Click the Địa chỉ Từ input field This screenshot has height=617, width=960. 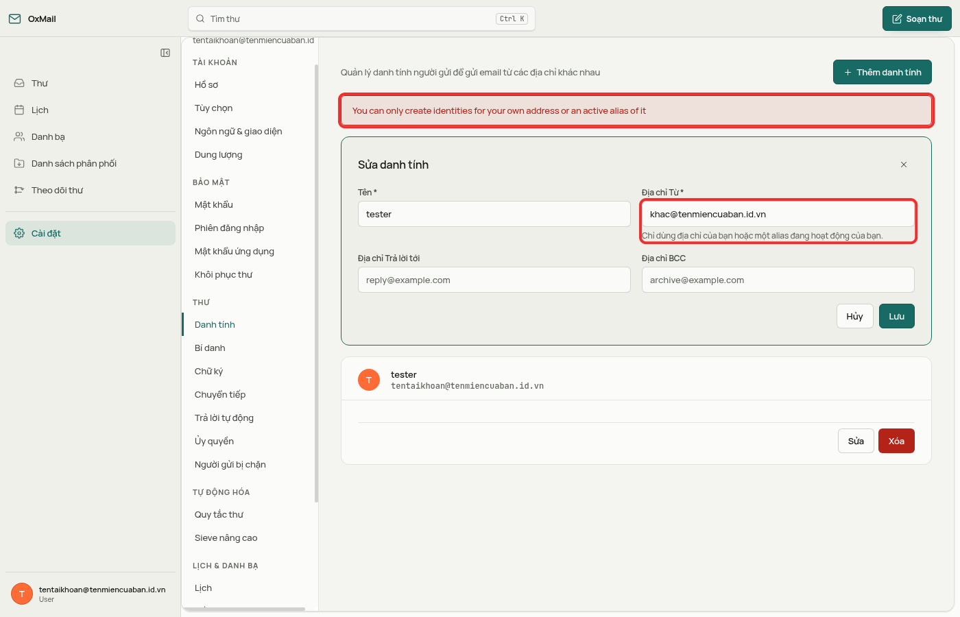point(778,214)
